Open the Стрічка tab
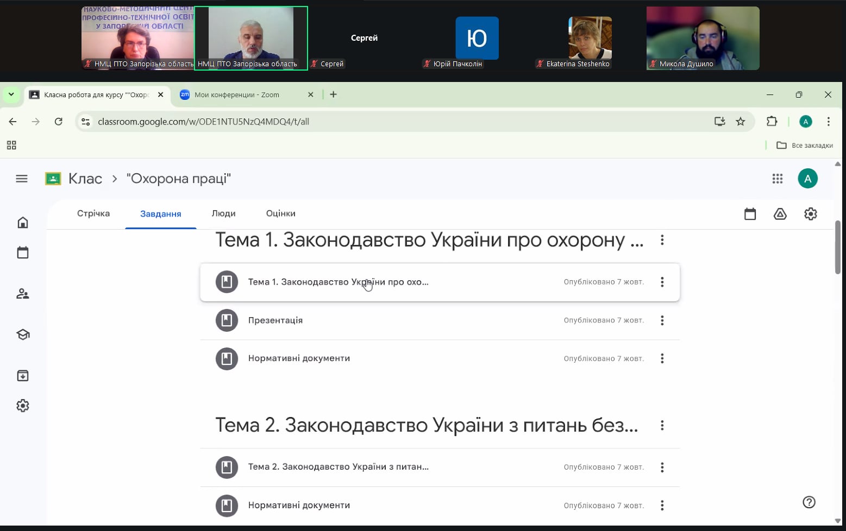This screenshot has width=846, height=531. click(x=93, y=213)
